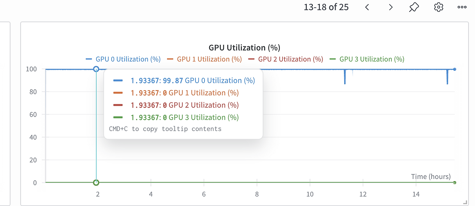Go to next page of panels

click(x=390, y=7)
